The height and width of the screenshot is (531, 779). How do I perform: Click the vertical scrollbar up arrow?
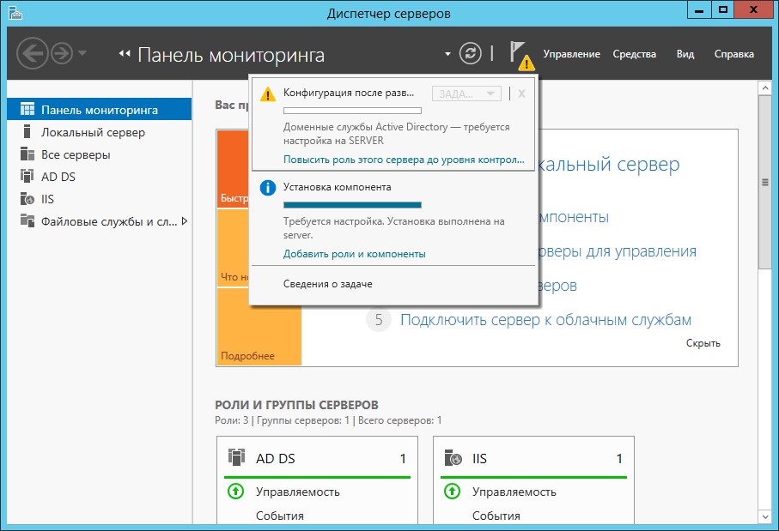click(765, 88)
